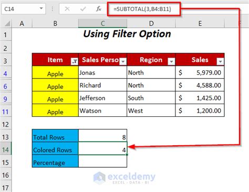
Task: Select the Apple cell in Watson row
Action: 55,110
